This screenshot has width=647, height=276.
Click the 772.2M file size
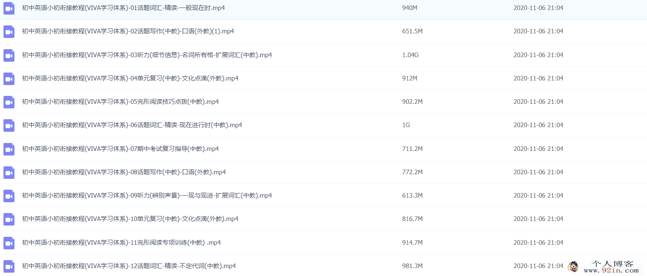(x=412, y=172)
